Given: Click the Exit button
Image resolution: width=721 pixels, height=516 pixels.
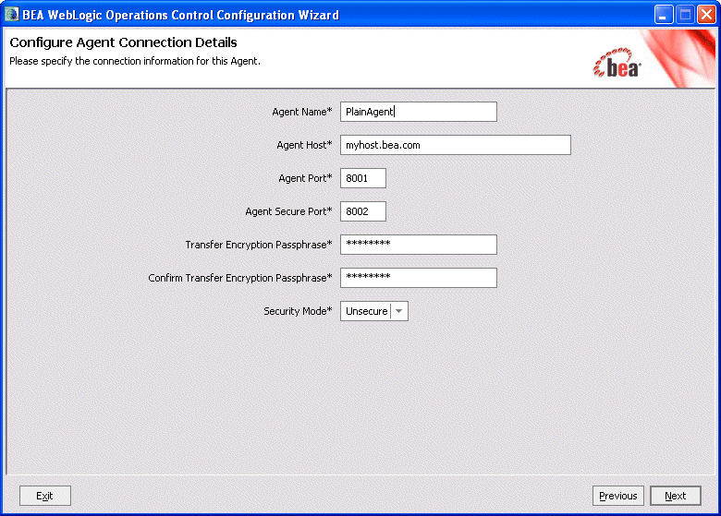Looking at the screenshot, I should [45, 496].
